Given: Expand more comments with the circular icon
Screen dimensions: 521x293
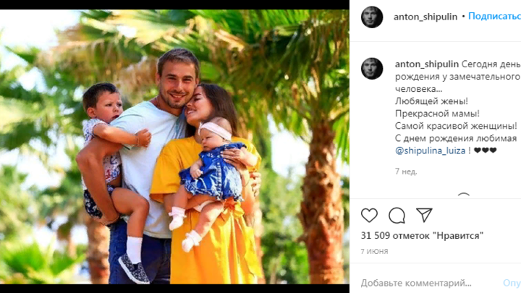Looking at the screenshot, I should click(x=464, y=195).
